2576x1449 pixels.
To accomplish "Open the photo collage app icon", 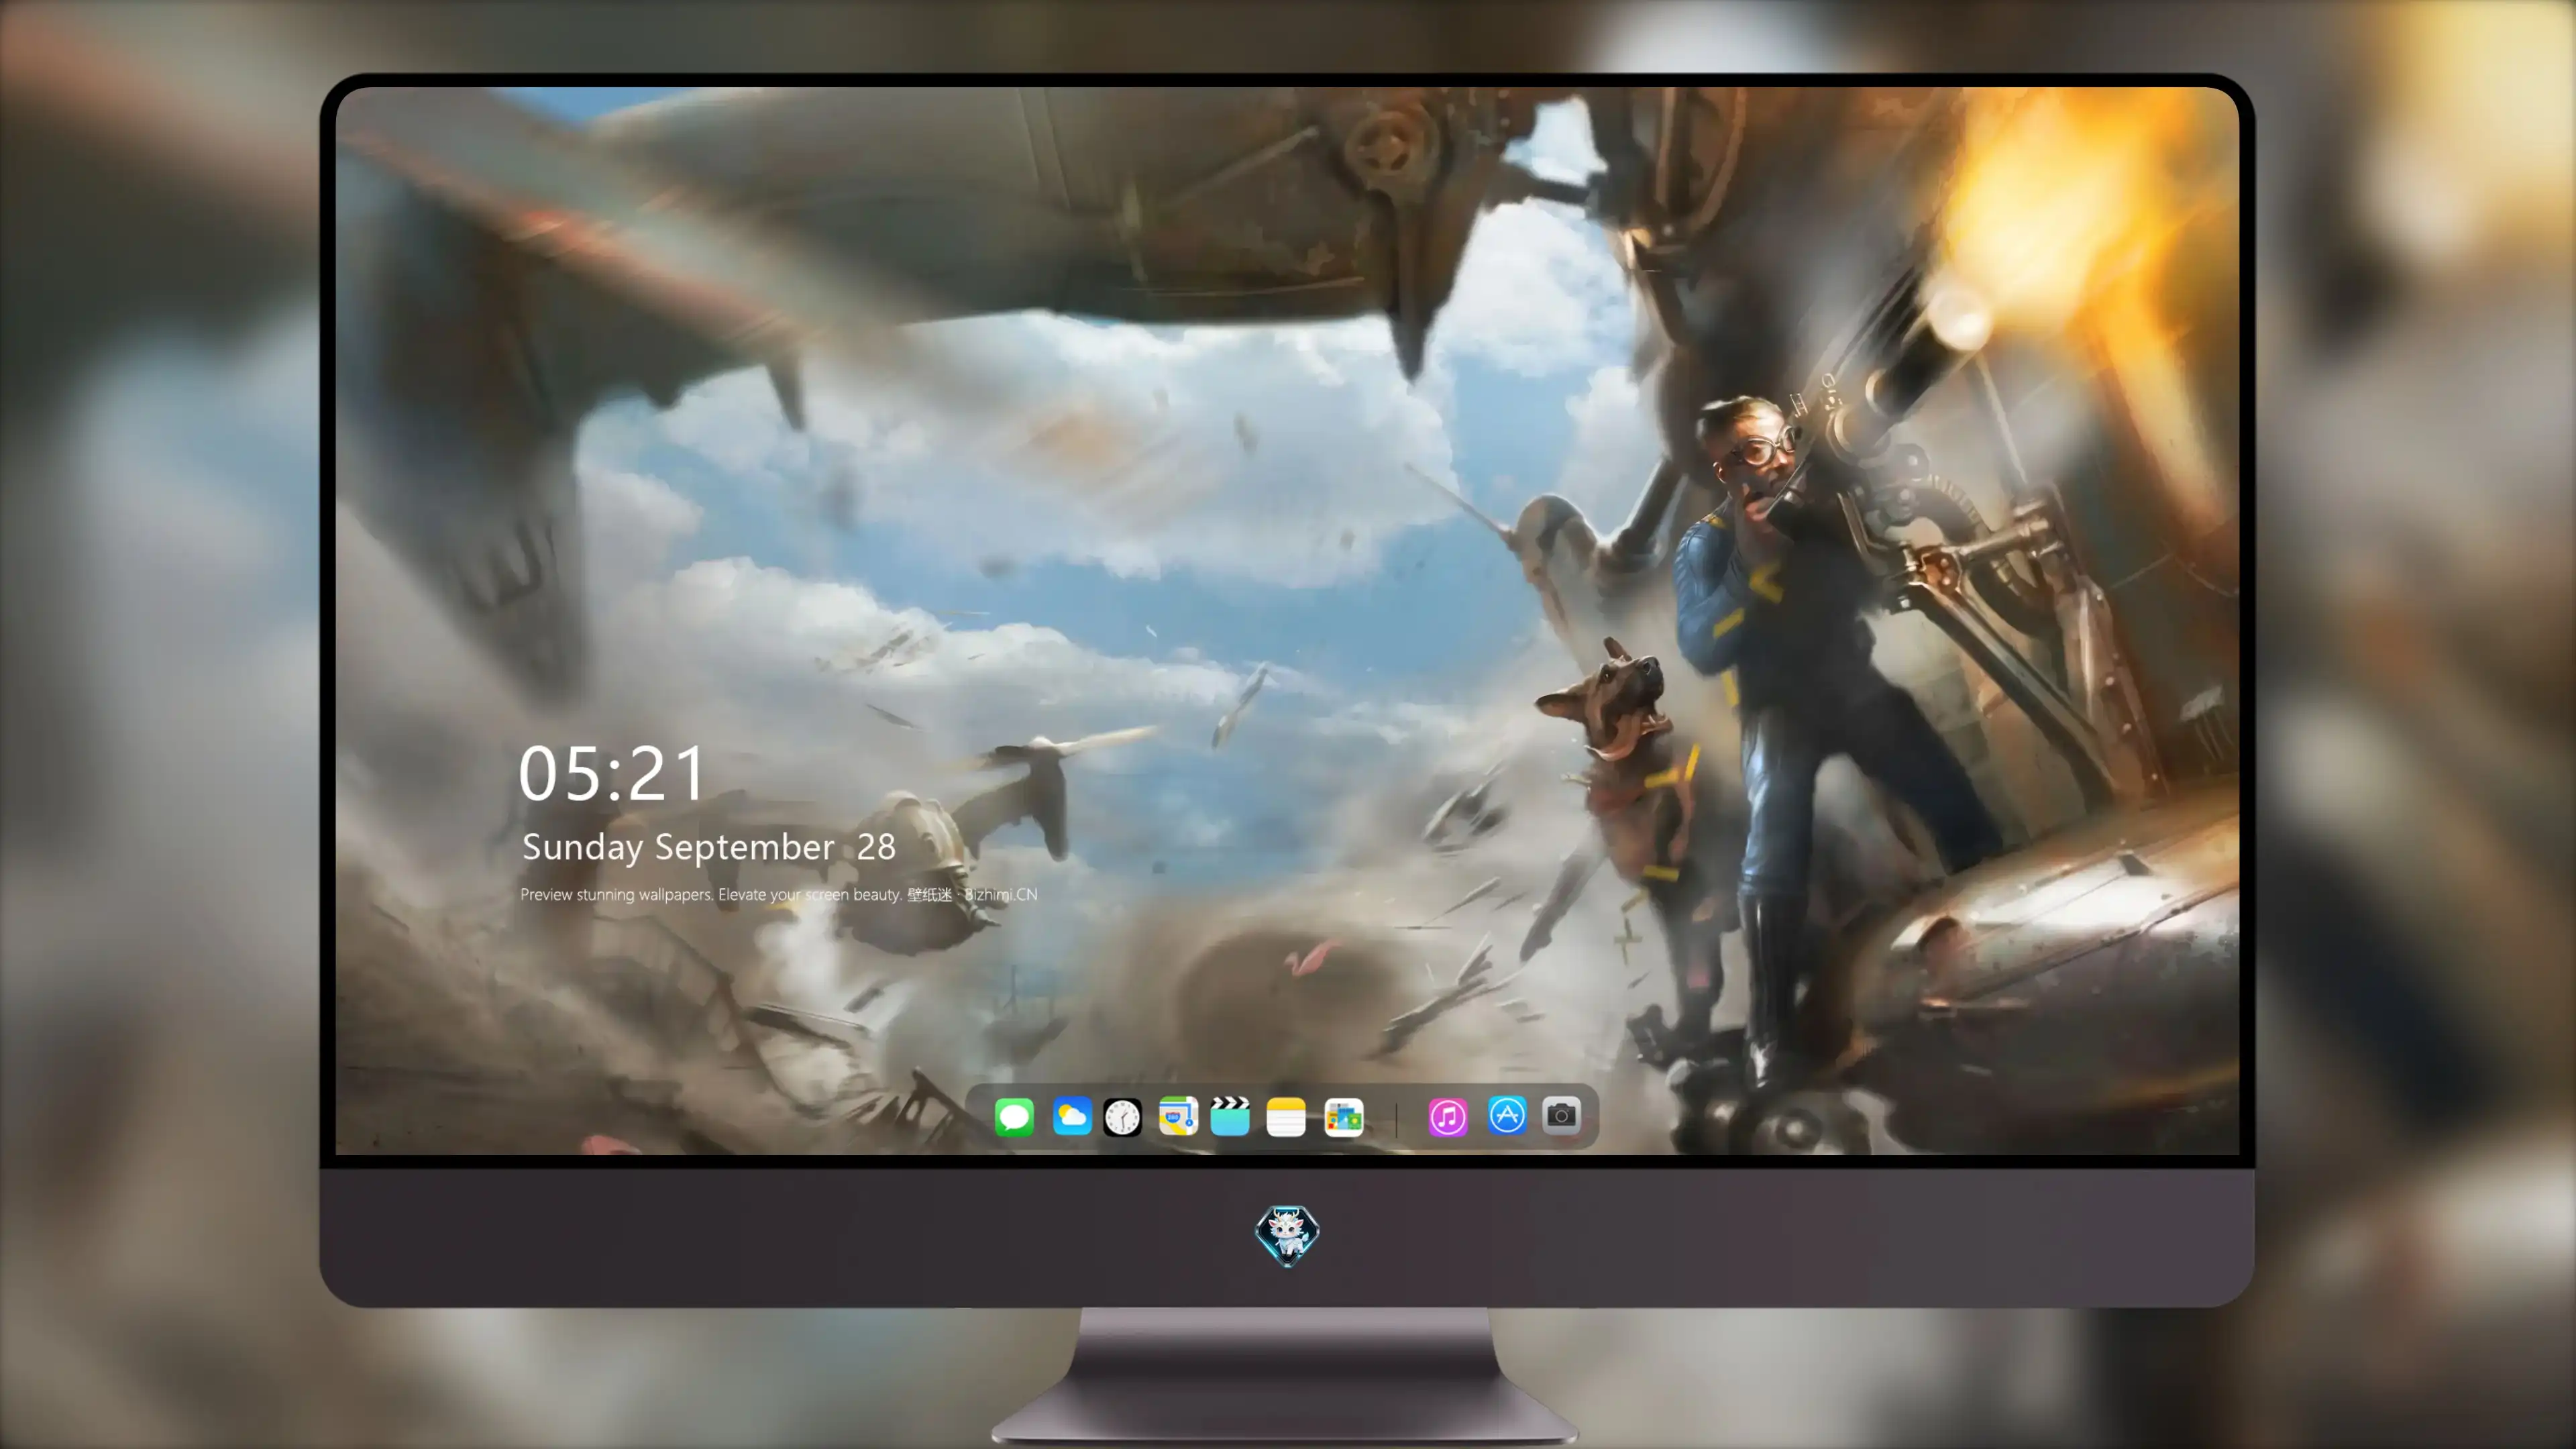I will pos(1343,1117).
